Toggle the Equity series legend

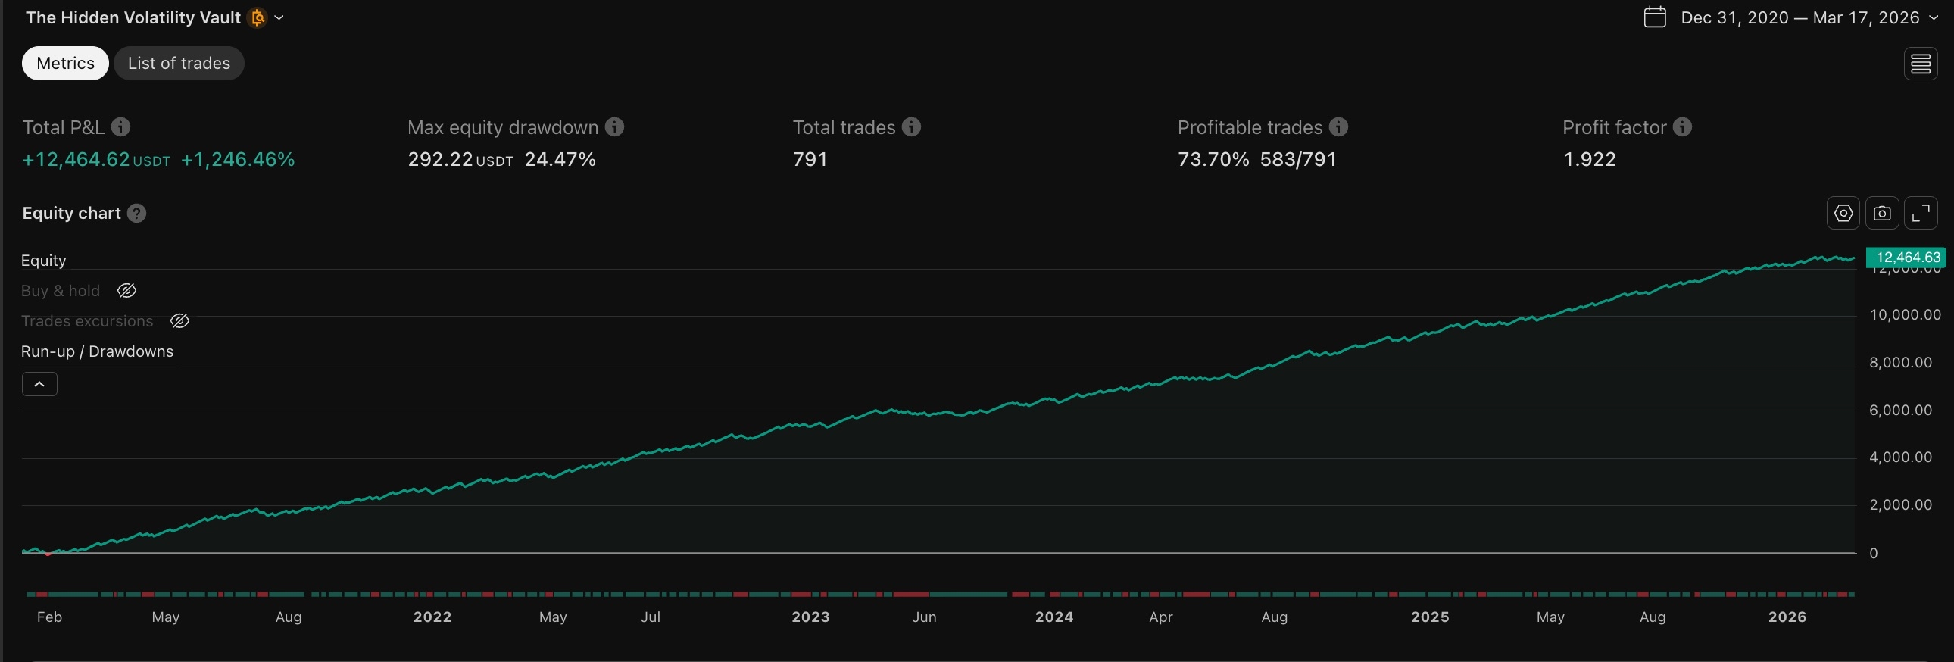coord(44,260)
